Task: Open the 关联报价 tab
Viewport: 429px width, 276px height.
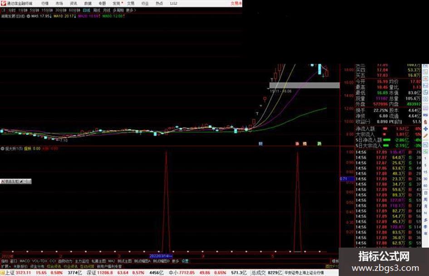Action: (20, 266)
